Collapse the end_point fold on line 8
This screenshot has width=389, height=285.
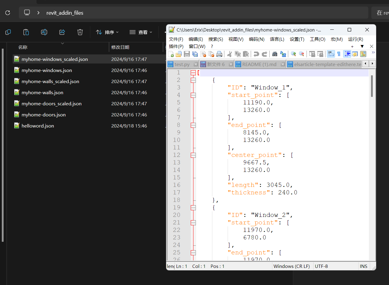[193, 125]
